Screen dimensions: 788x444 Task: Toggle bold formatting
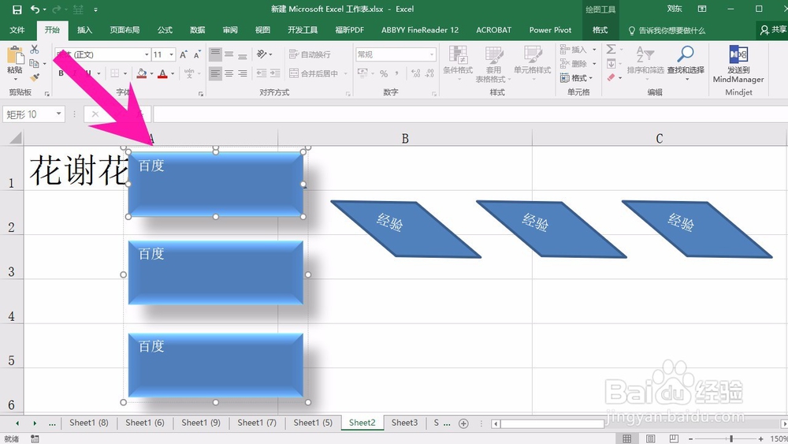[61, 73]
